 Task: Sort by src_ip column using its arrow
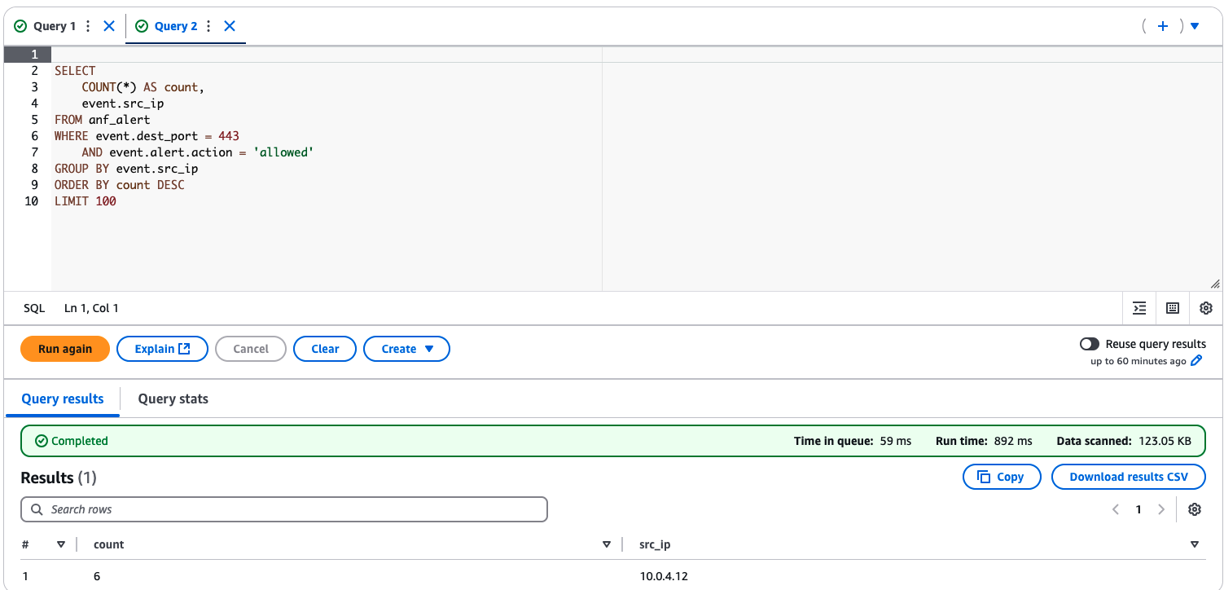pos(1195,544)
